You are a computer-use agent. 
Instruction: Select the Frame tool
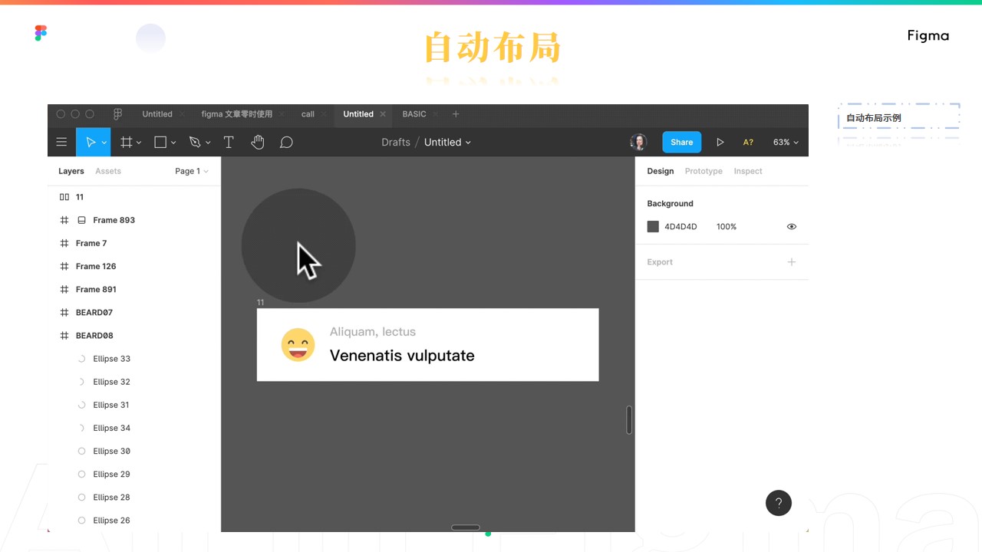(x=127, y=143)
